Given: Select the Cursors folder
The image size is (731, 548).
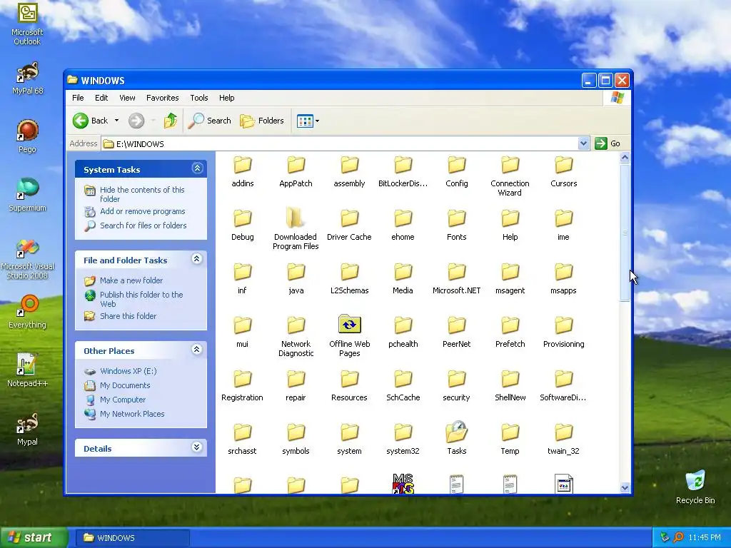Looking at the screenshot, I should coord(564,171).
